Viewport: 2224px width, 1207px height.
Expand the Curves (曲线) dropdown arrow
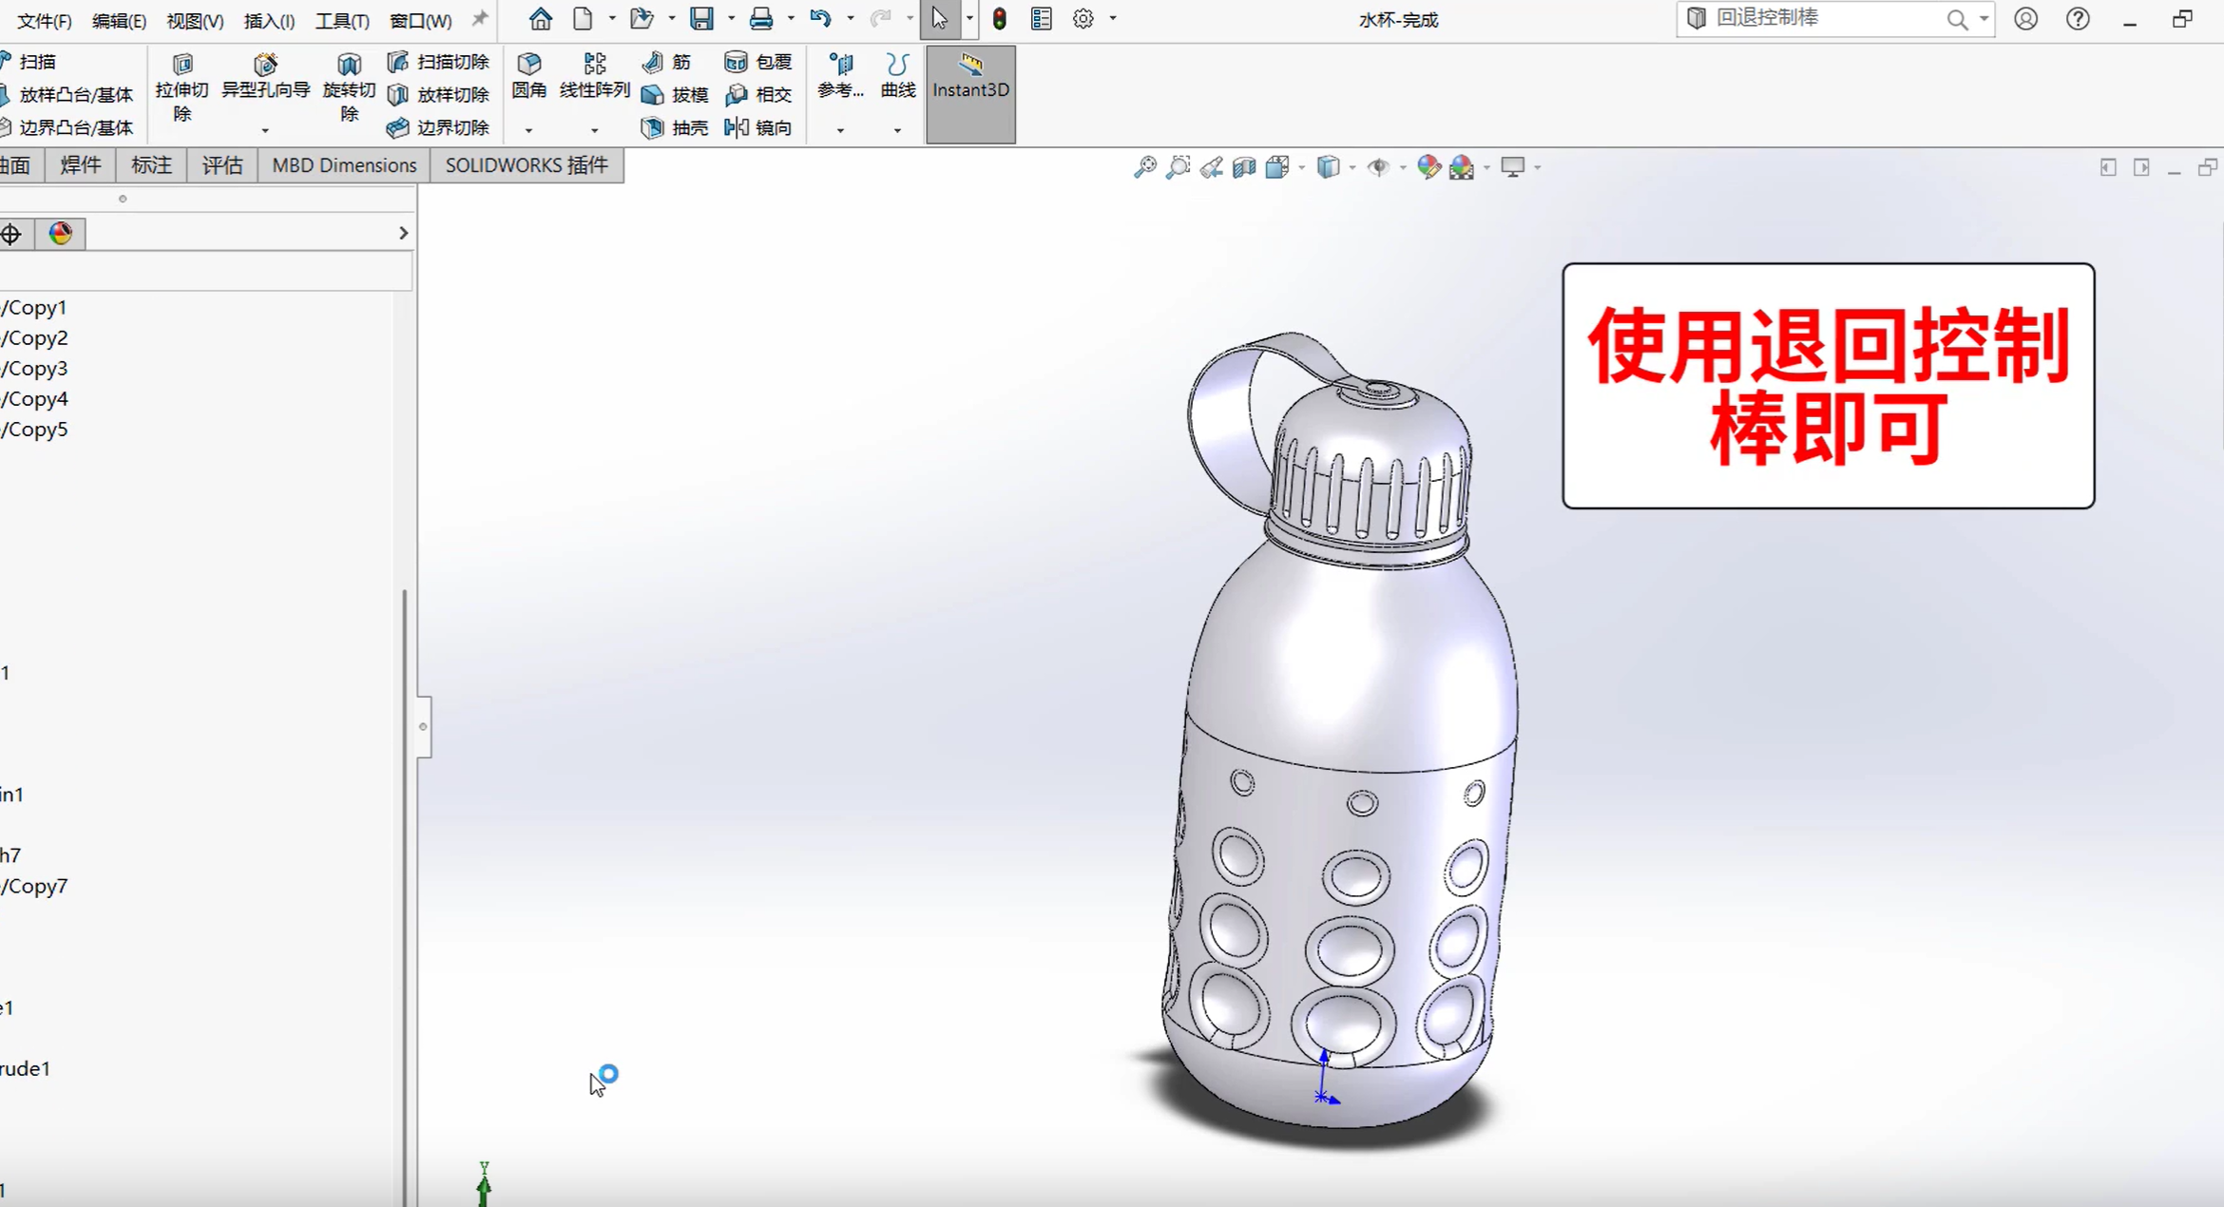point(897,130)
